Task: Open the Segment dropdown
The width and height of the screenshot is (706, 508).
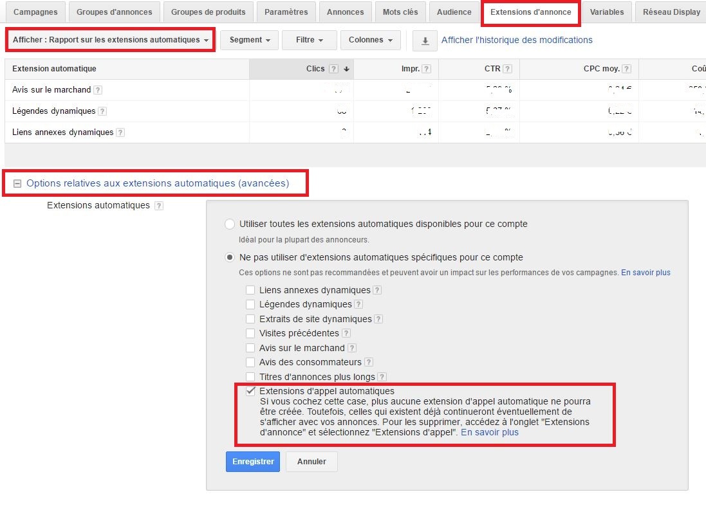Action: click(x=249, y=40)
